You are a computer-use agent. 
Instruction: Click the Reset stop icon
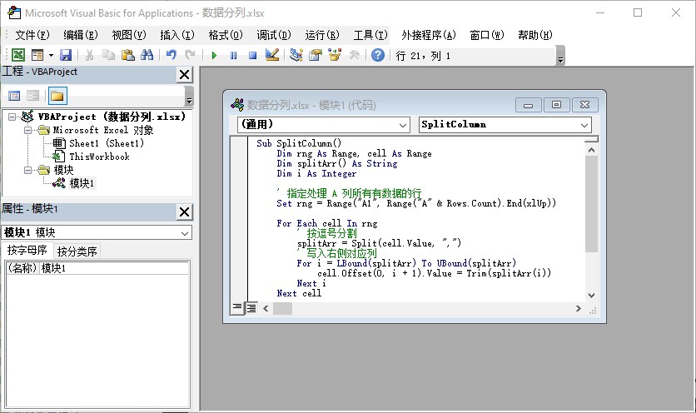click(252, 56)
